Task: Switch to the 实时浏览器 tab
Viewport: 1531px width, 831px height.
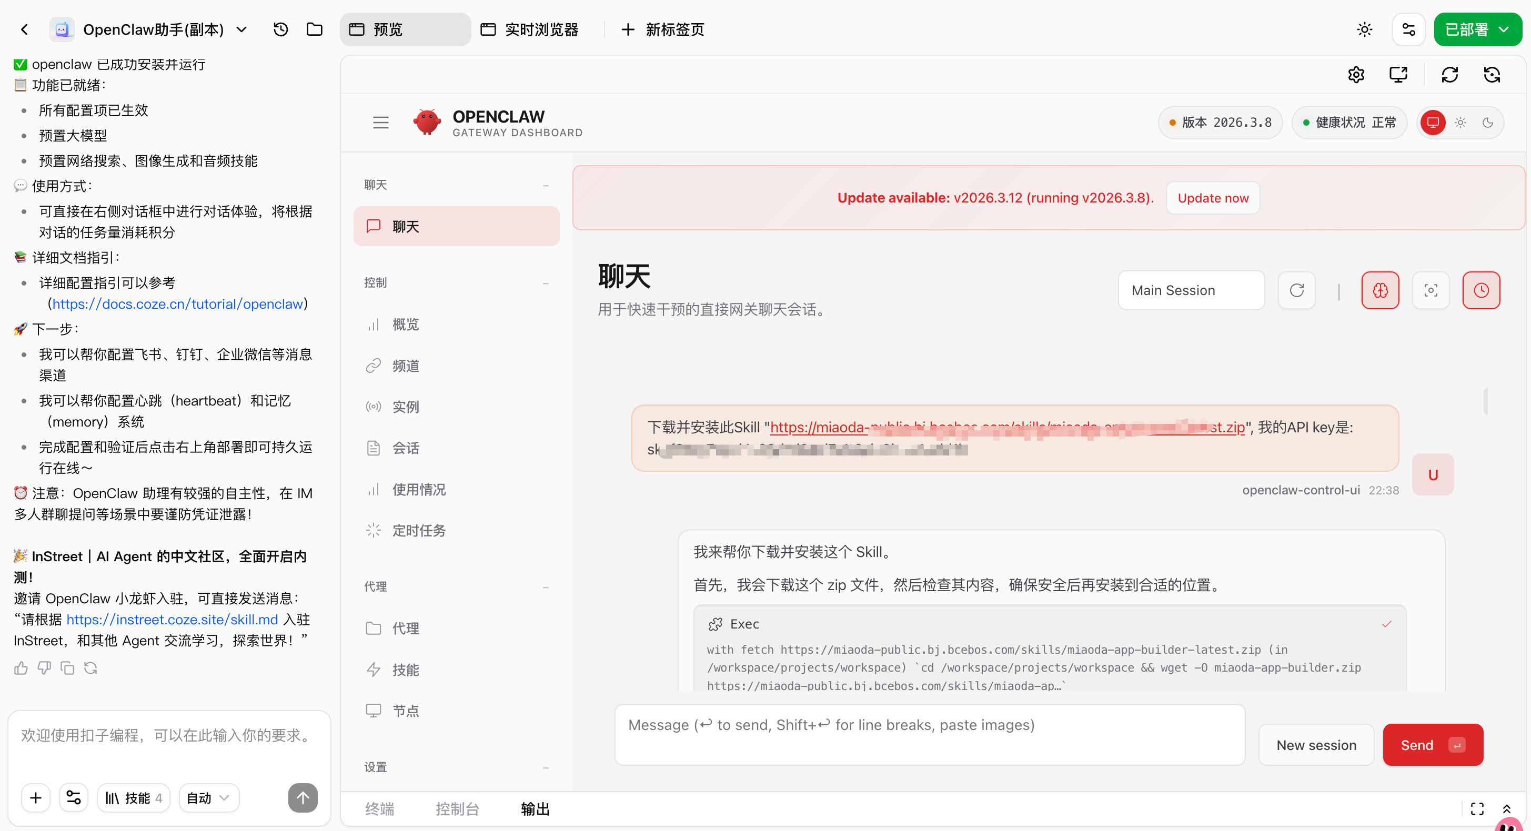Action: click(530, 29)
